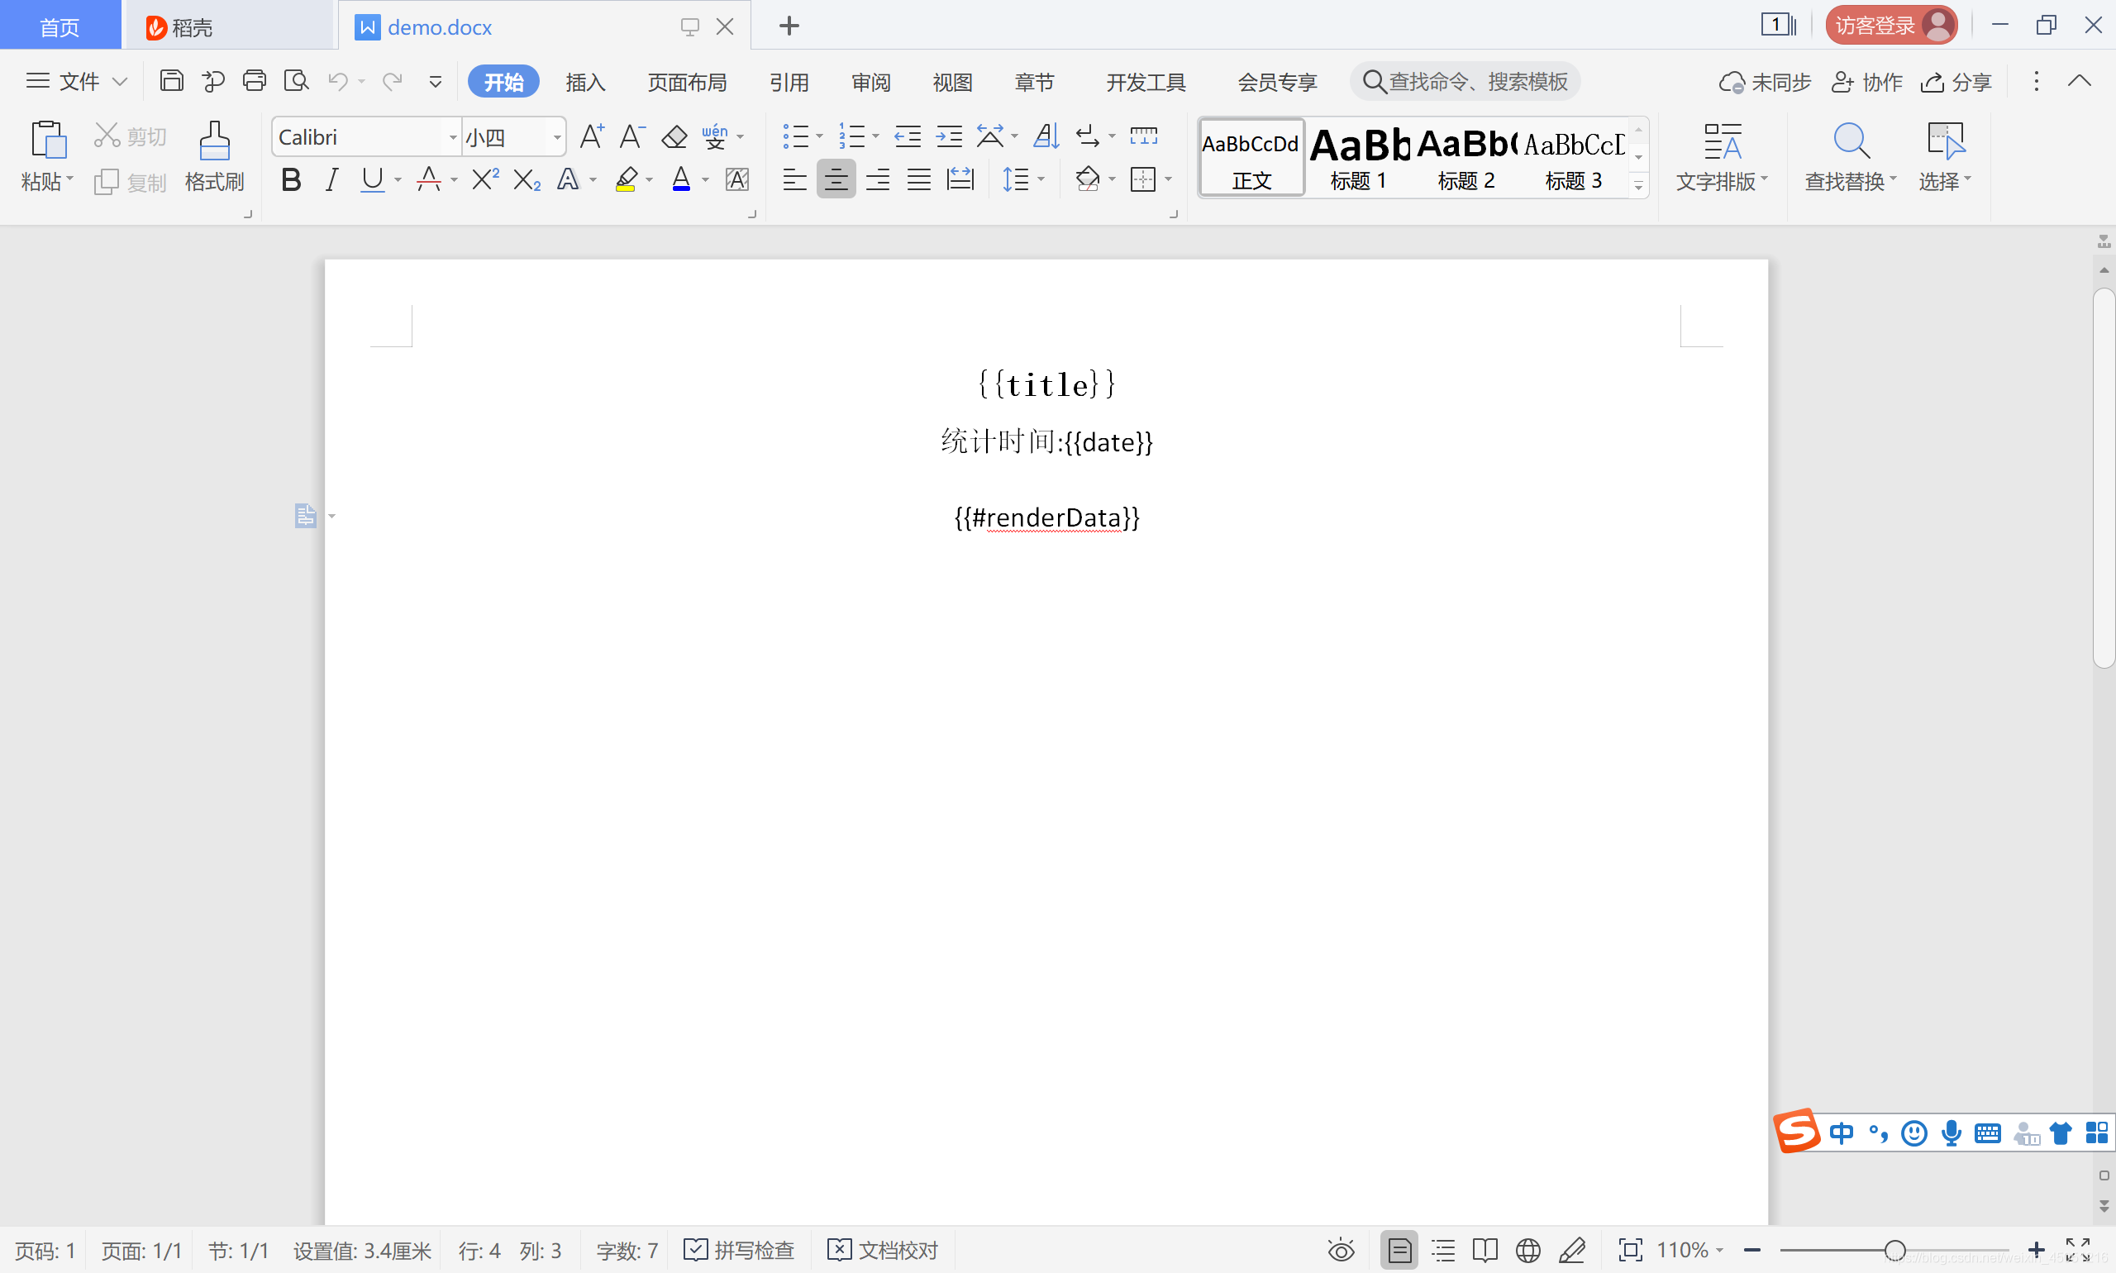This screenshot has height=1273, width=2116.
Task: Click the fit page zoom icon
Action: (1630, 1251)
